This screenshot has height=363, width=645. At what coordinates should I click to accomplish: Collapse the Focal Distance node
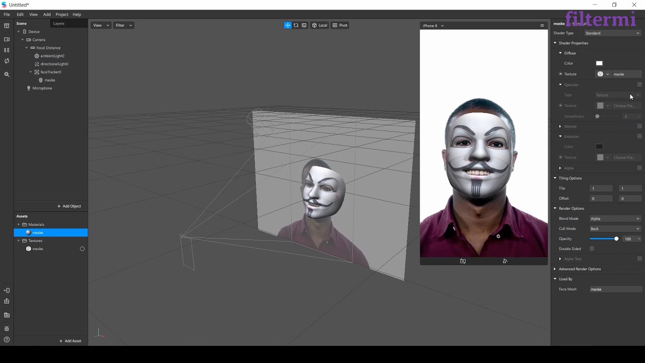[27, 48]
